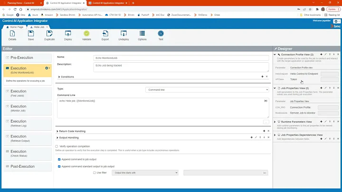Select the Execution Retrieve Log step
Image resolution: width=342 pixels, height=192 pixels.
pos(28,124)
